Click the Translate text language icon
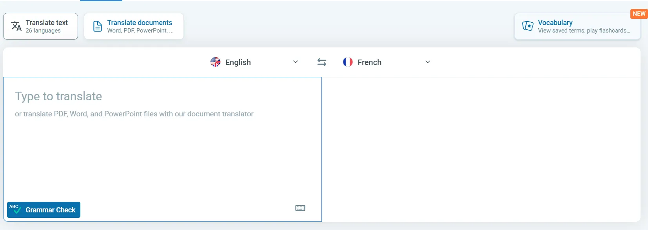This screenshot has height=230, width=648. [16, 26]
